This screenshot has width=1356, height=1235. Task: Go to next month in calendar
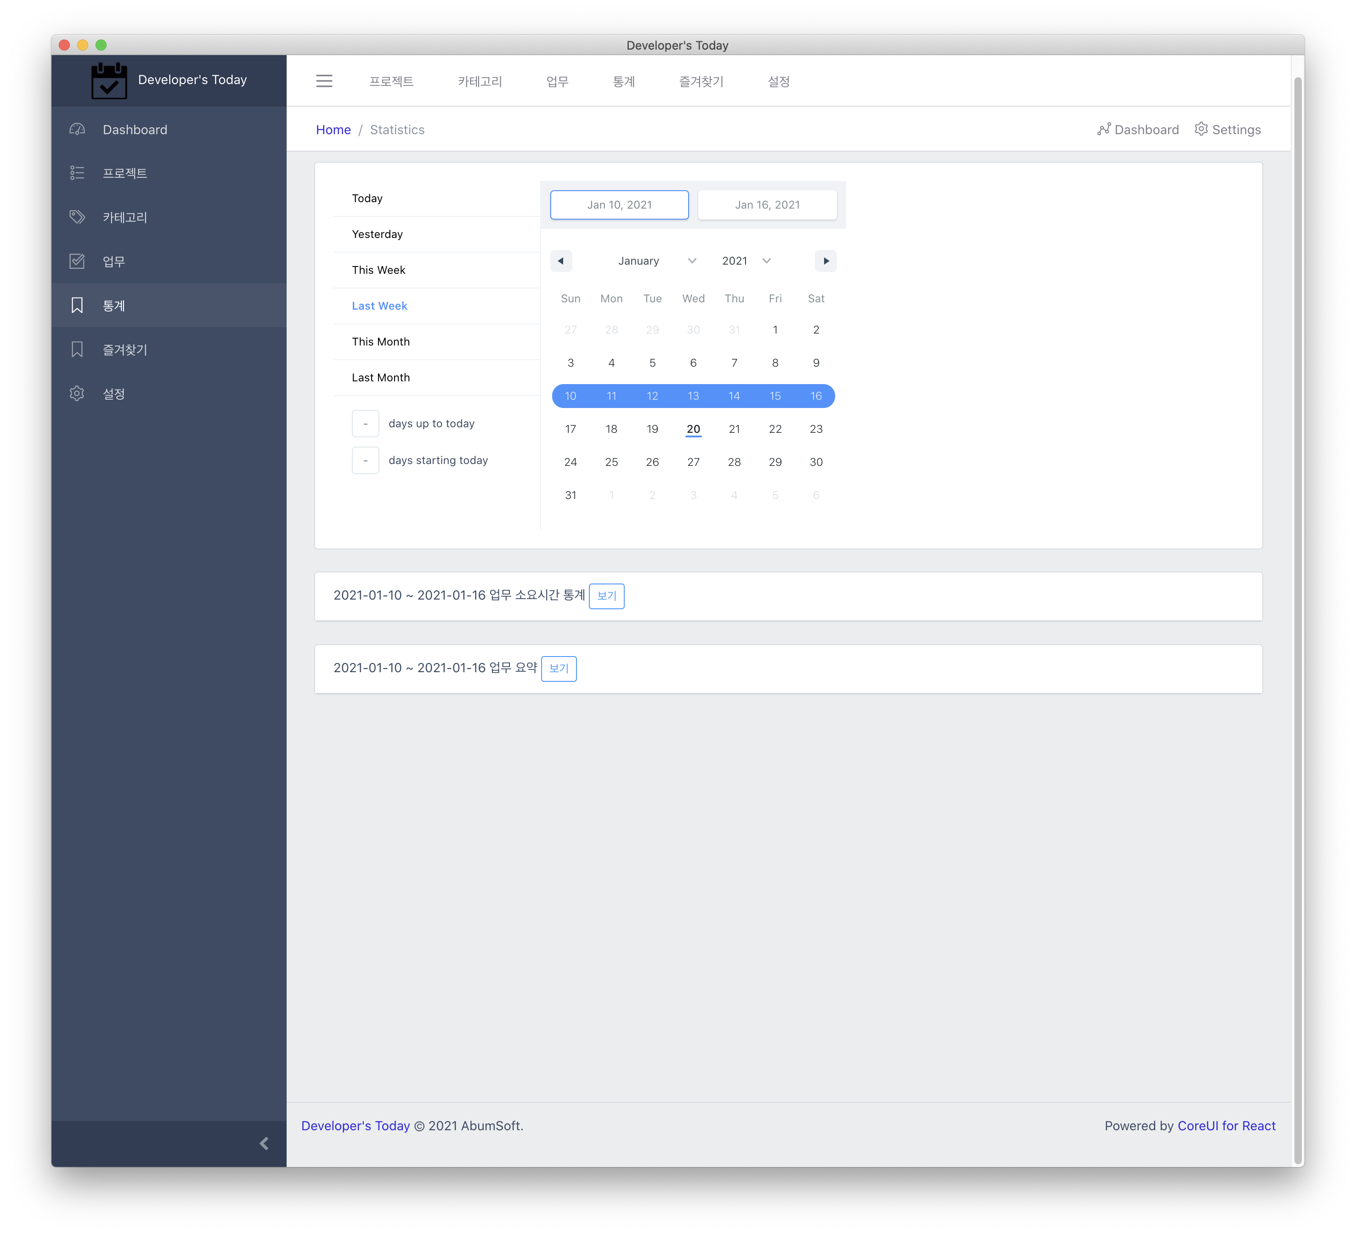coord(825,261)
